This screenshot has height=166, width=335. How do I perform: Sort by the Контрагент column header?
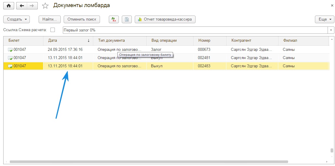click(252, 41)
